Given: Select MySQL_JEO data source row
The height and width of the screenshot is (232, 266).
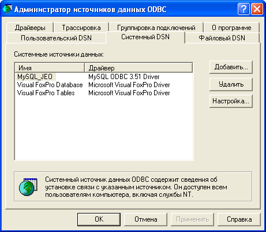Looking at the screenshot, I should point(104,77).
